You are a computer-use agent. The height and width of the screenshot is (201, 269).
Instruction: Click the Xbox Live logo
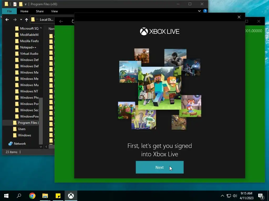tap(159, 31)
